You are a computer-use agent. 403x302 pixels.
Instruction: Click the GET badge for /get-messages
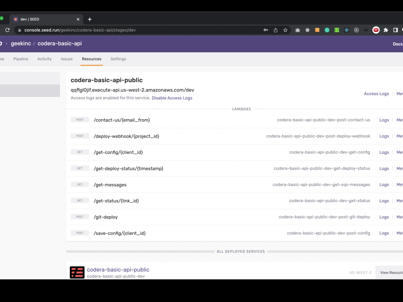(80, 184)
